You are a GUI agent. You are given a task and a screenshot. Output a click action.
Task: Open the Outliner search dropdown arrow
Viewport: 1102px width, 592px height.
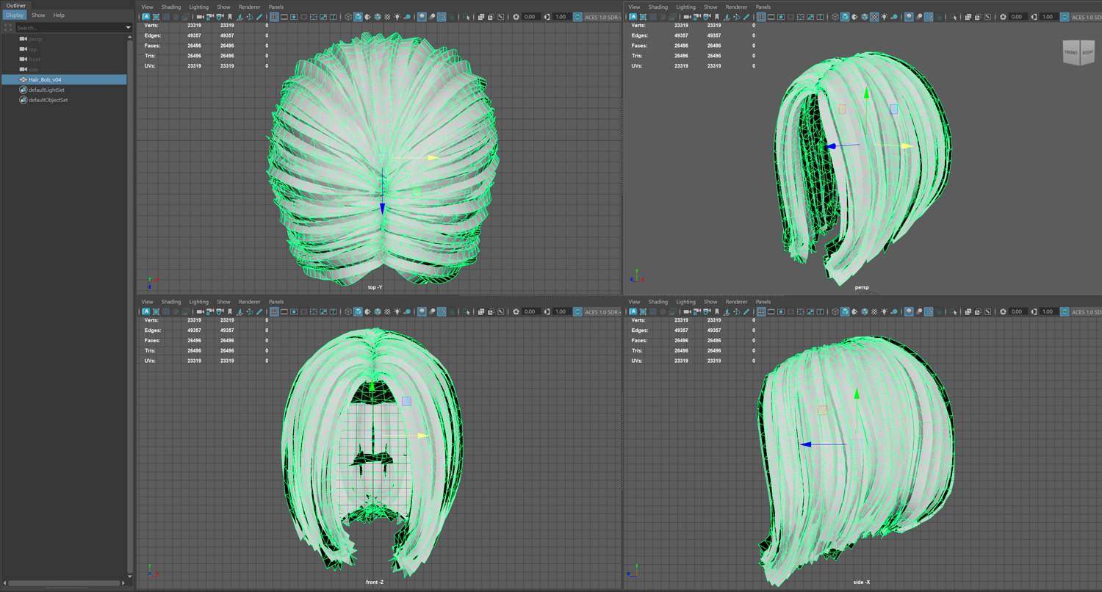(x=128, y=28)
